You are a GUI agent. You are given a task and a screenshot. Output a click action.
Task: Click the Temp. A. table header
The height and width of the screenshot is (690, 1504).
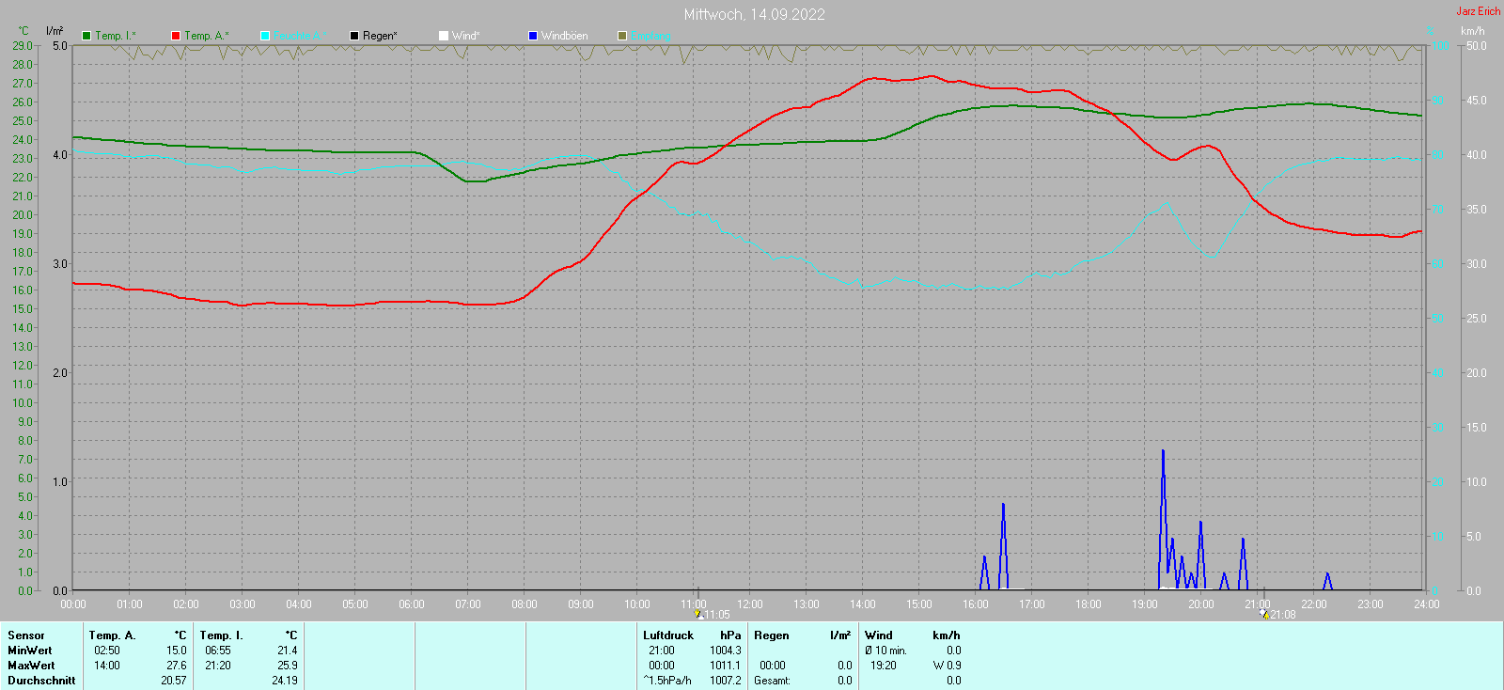(112, 635)
